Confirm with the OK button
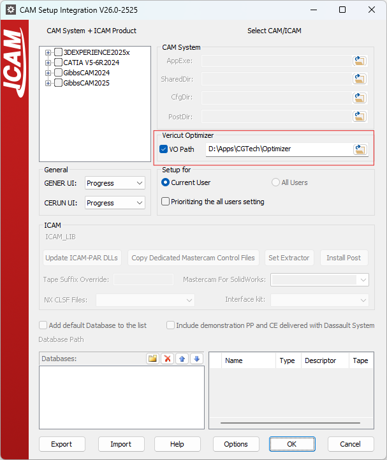The image size is (387, 460). coord(292,444)
